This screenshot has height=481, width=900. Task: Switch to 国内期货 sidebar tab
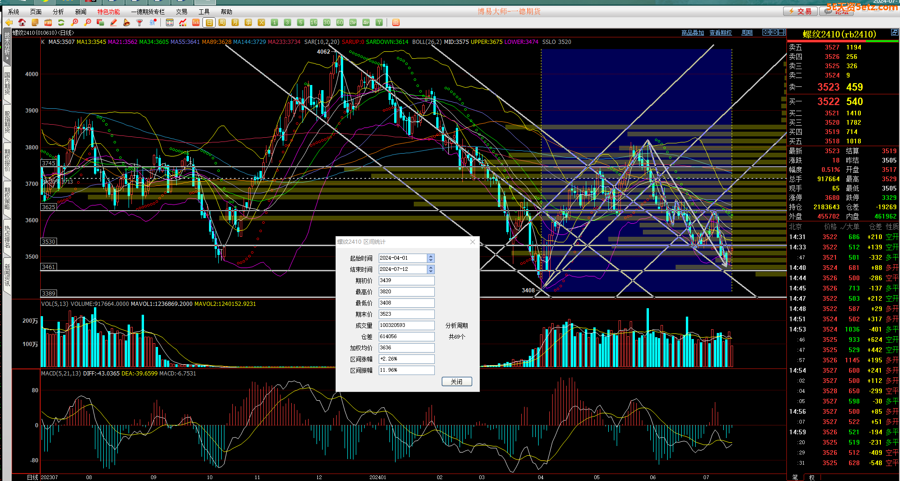click(x=7, y=84)
